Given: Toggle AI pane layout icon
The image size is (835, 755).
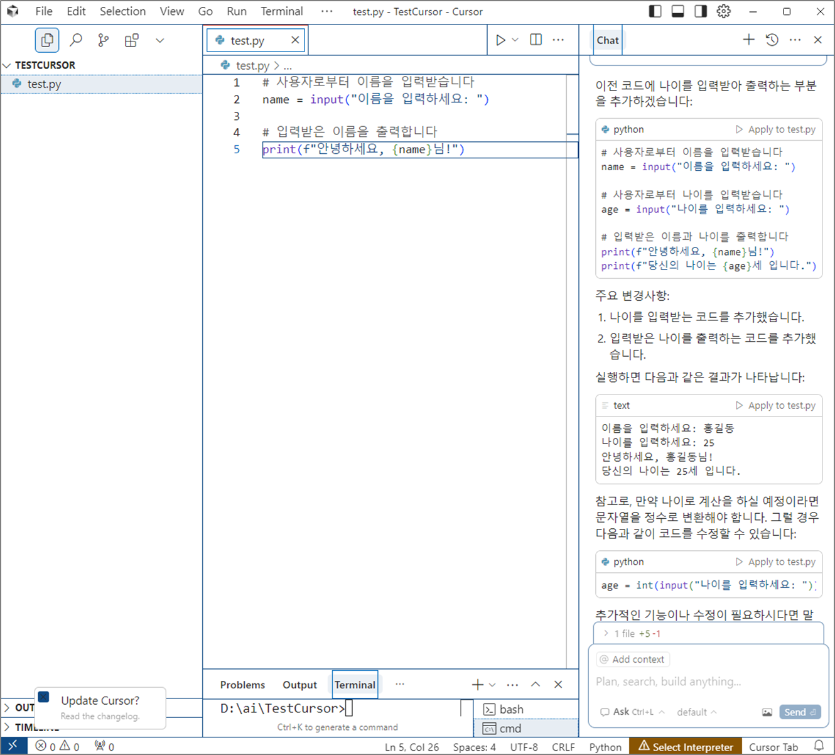Looking at the screenshot, I should (701, 11).
